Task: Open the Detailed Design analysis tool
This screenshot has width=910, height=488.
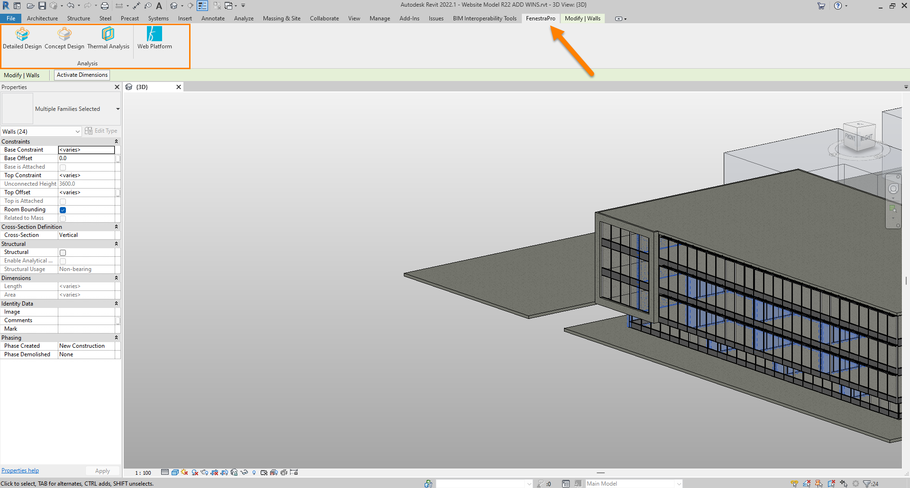Action: (x=22, y=38)
